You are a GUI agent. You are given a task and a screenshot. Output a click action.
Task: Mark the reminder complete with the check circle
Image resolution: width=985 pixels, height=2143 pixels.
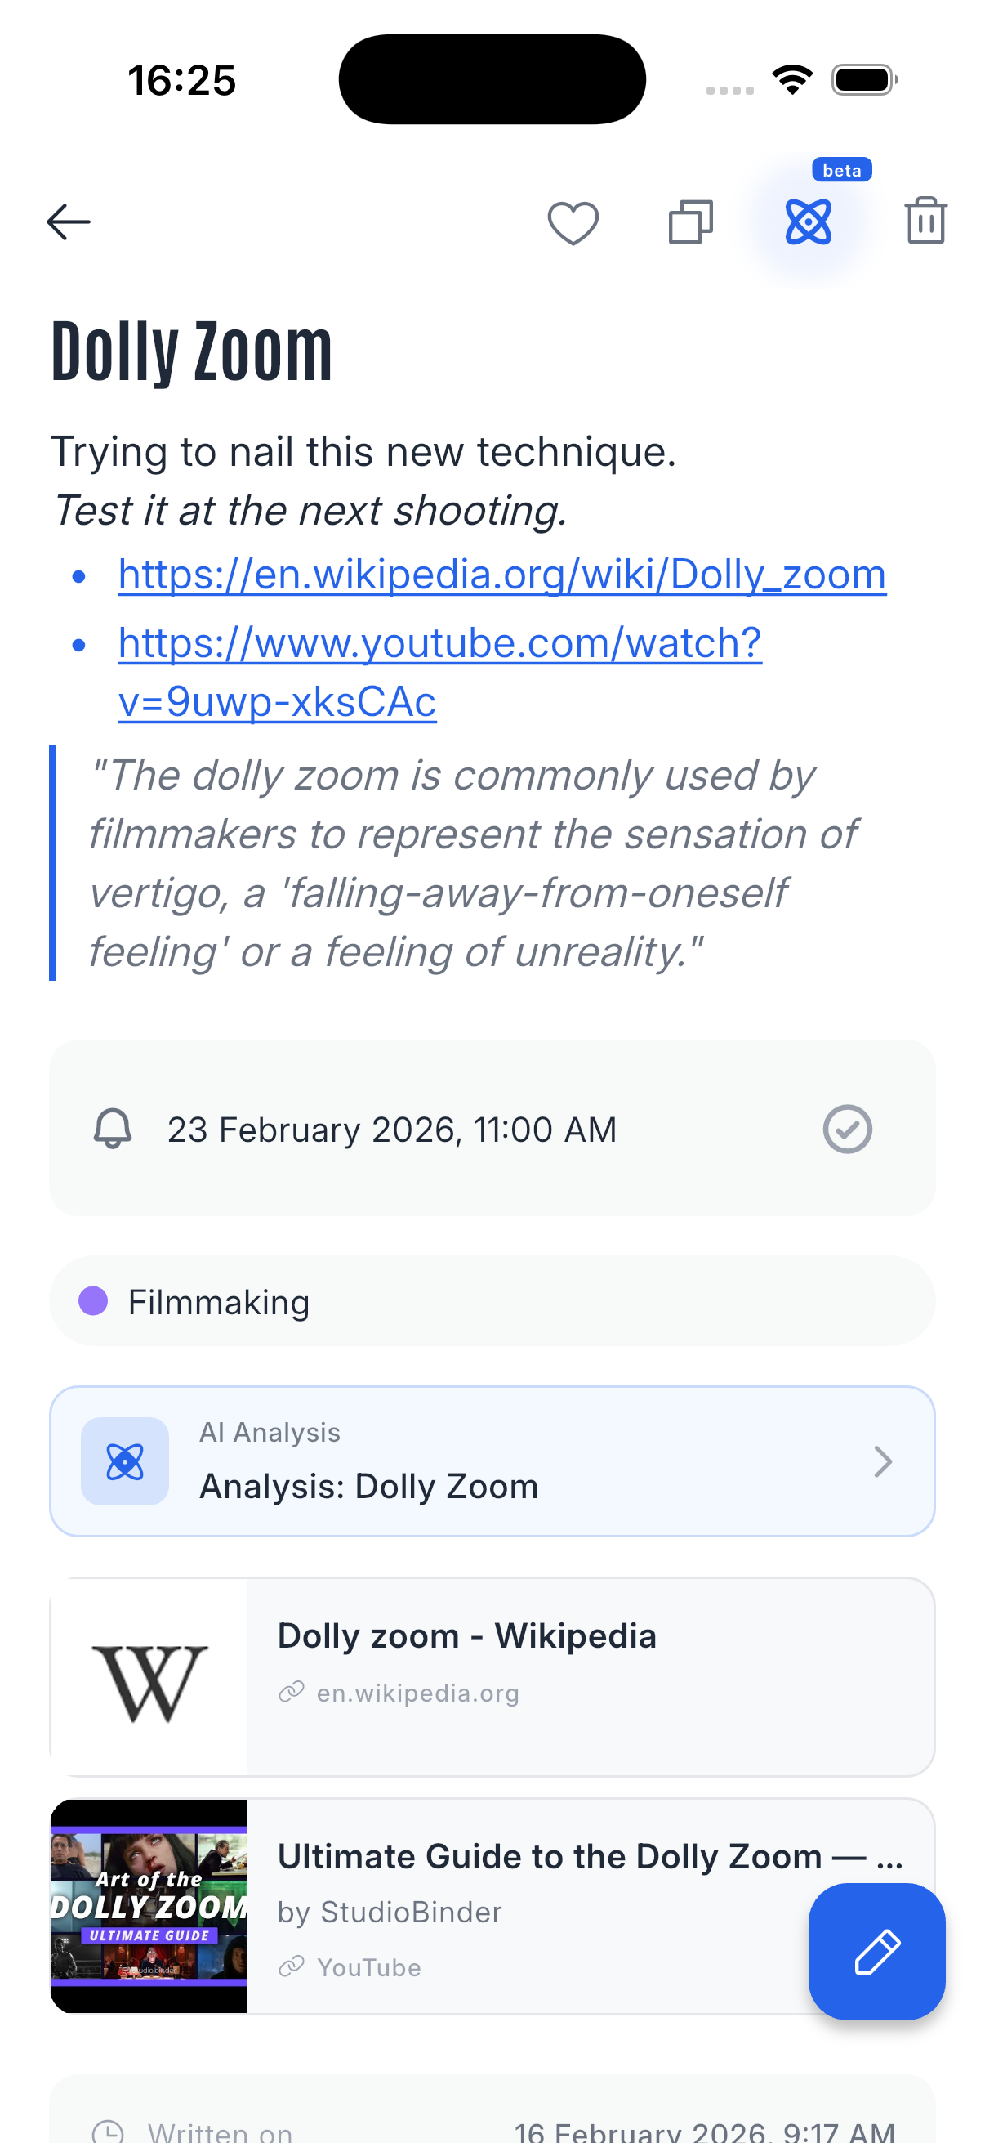847,1129
